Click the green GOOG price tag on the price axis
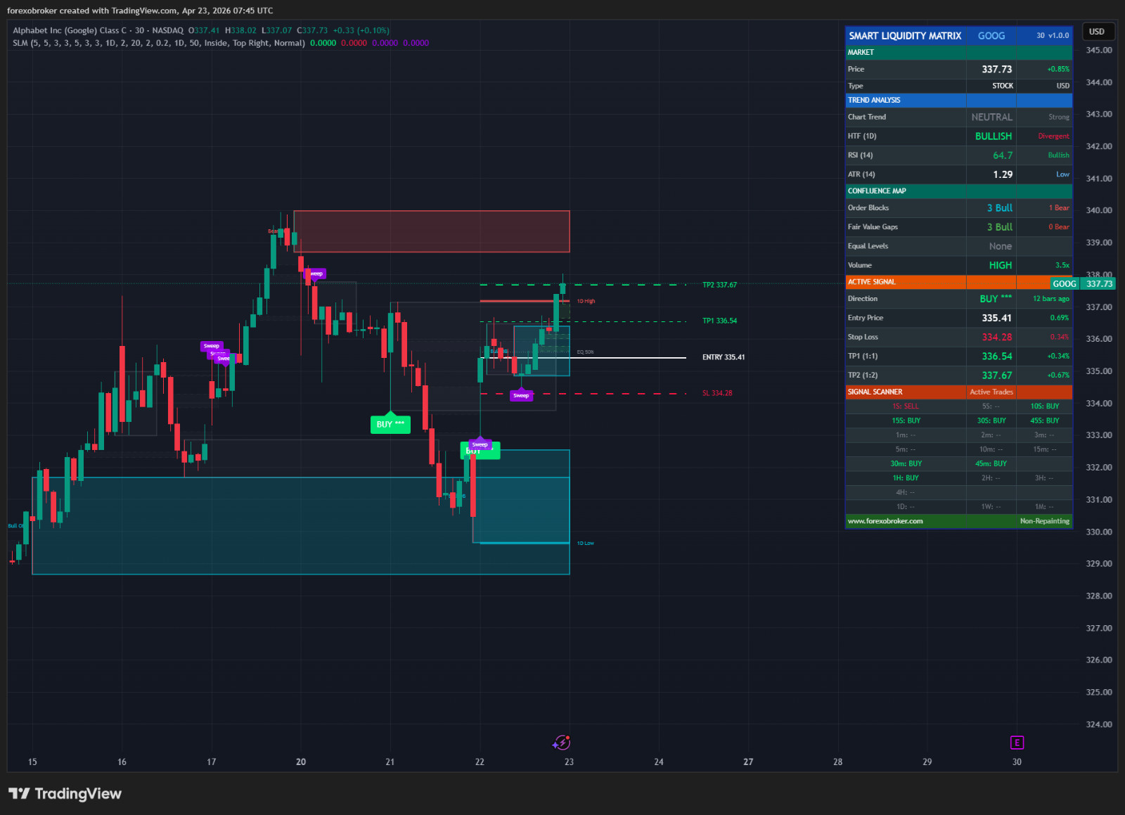 pos(1065,283)
